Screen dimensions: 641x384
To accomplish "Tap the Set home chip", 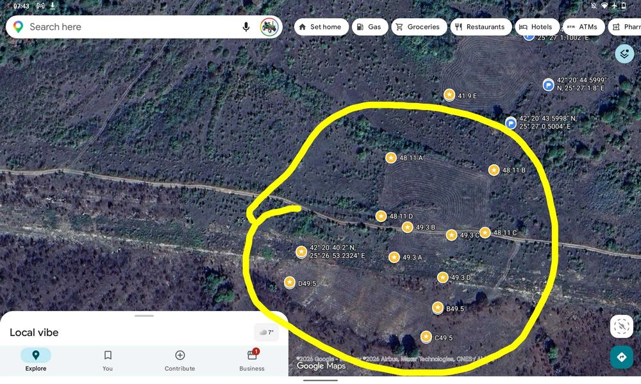I will point(321,27).
